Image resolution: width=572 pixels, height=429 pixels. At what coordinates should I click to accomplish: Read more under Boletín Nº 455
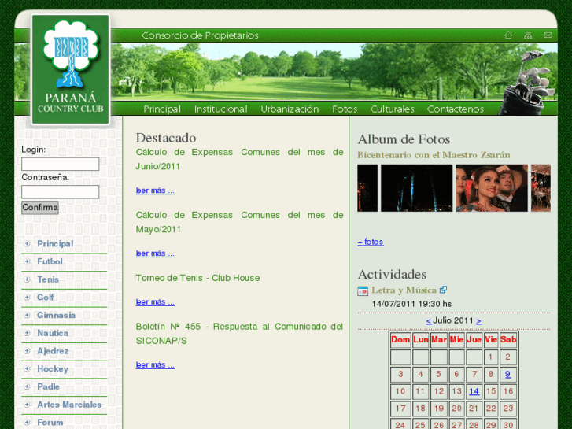pos(156,364)
